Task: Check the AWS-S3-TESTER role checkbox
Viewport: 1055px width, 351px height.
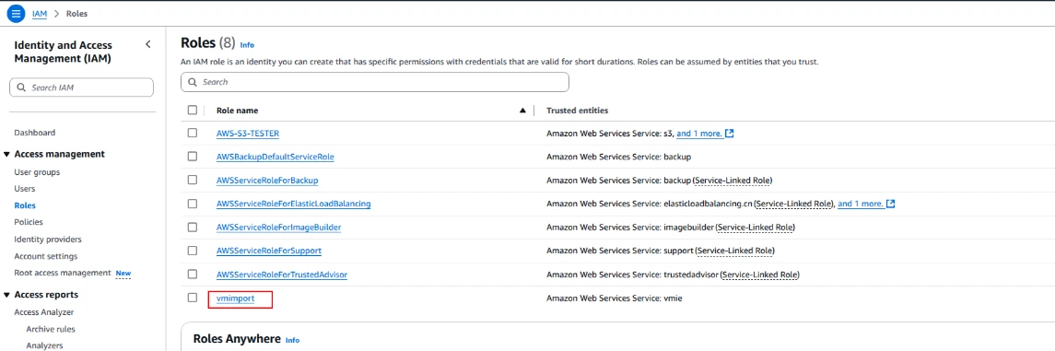Action: [193, 134]
